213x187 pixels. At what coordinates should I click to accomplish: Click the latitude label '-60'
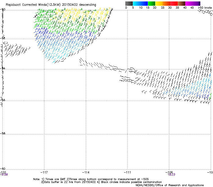point(3,169)
